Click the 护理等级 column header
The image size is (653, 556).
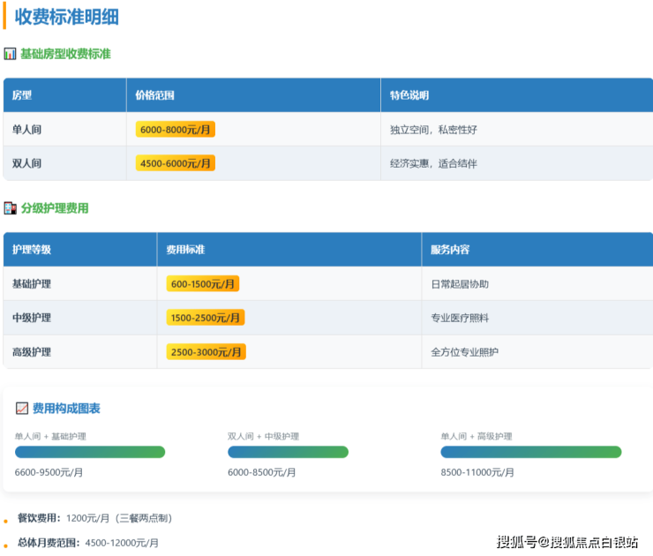pyautogui.click(x=32, y=250)
